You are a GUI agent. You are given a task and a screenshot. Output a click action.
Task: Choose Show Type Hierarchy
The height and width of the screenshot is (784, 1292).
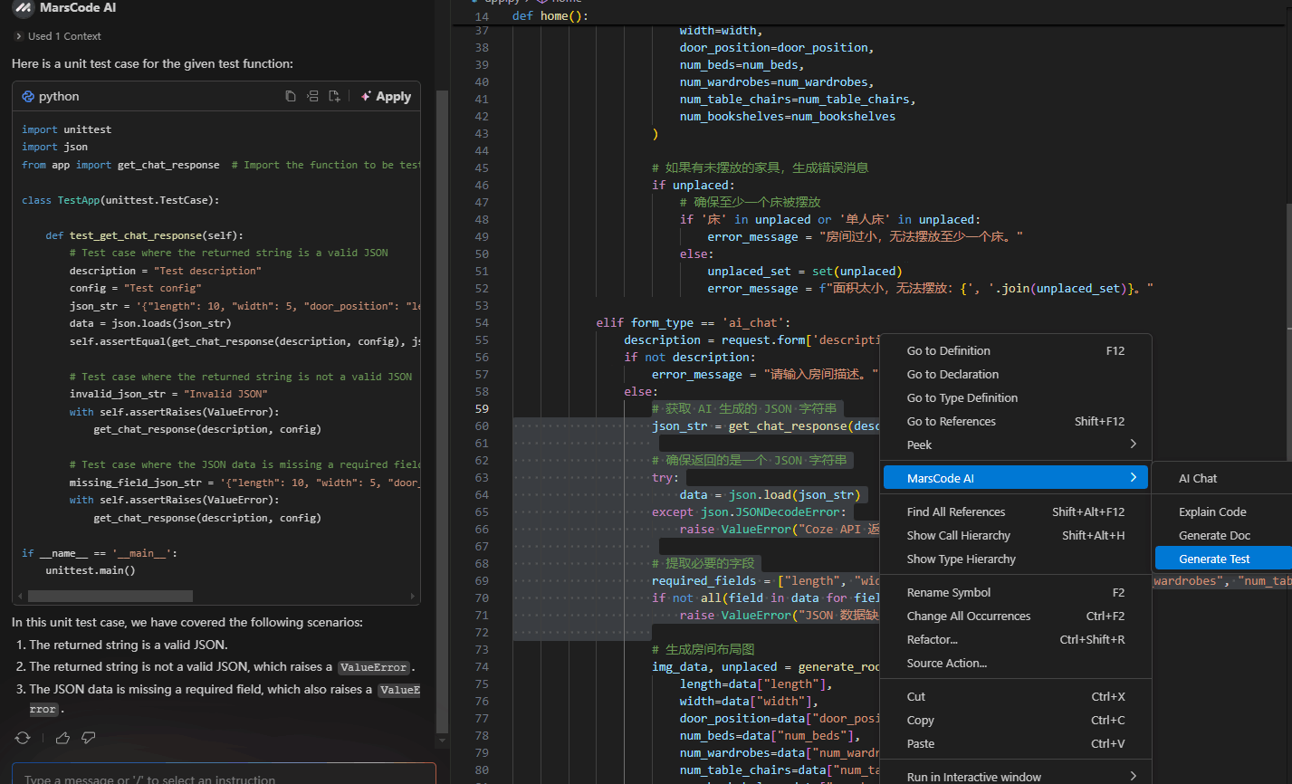coord(1016,559)
